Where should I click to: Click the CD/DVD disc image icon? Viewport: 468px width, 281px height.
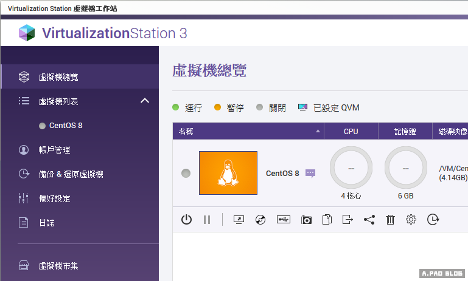click(x=260, y=220)
